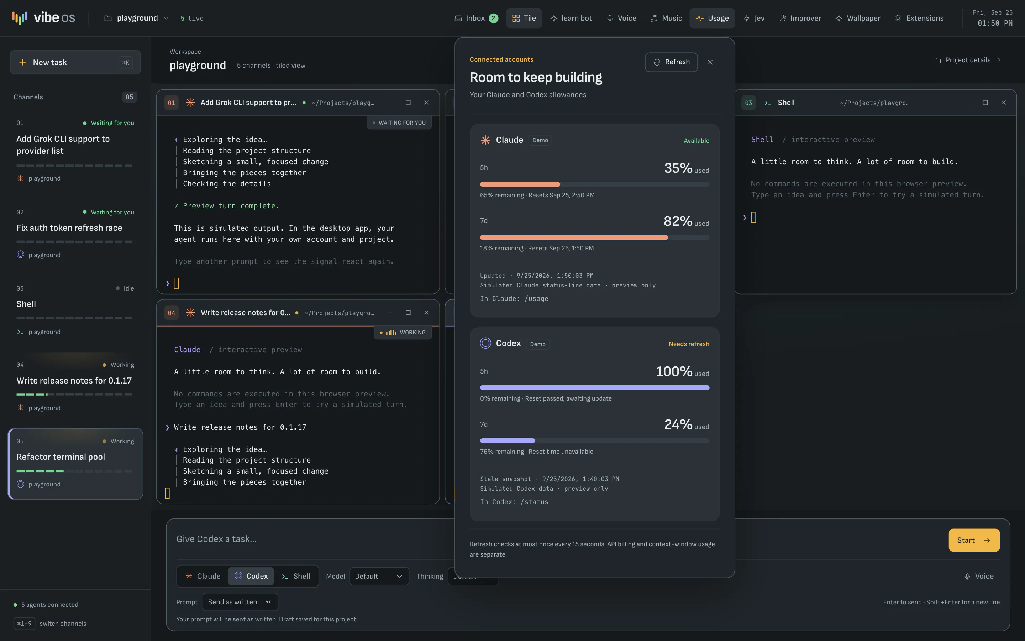Open the Inbox with 2 notifications
Viewport: 1025px width, 641px height.
pos(476,18)
